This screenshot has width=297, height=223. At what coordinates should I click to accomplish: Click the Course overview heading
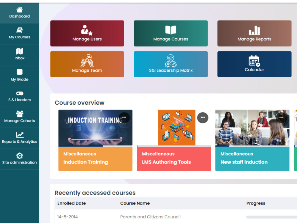pyautogui.click(x=80, y=103)
